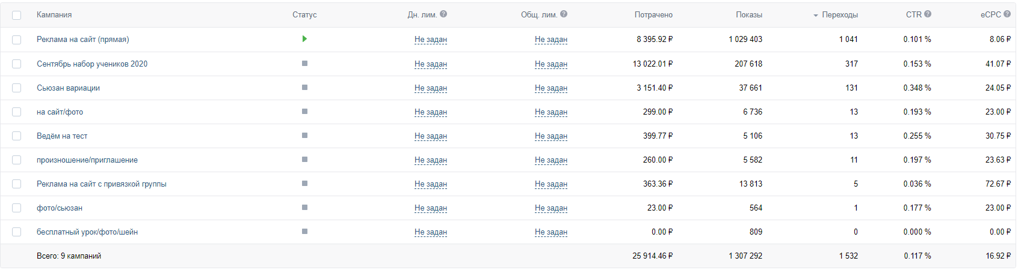This screenshot has height=270, width=1027.
Task: Click the stopped status square for Сьюзан вариации
Action: click(x=304, y=87)
